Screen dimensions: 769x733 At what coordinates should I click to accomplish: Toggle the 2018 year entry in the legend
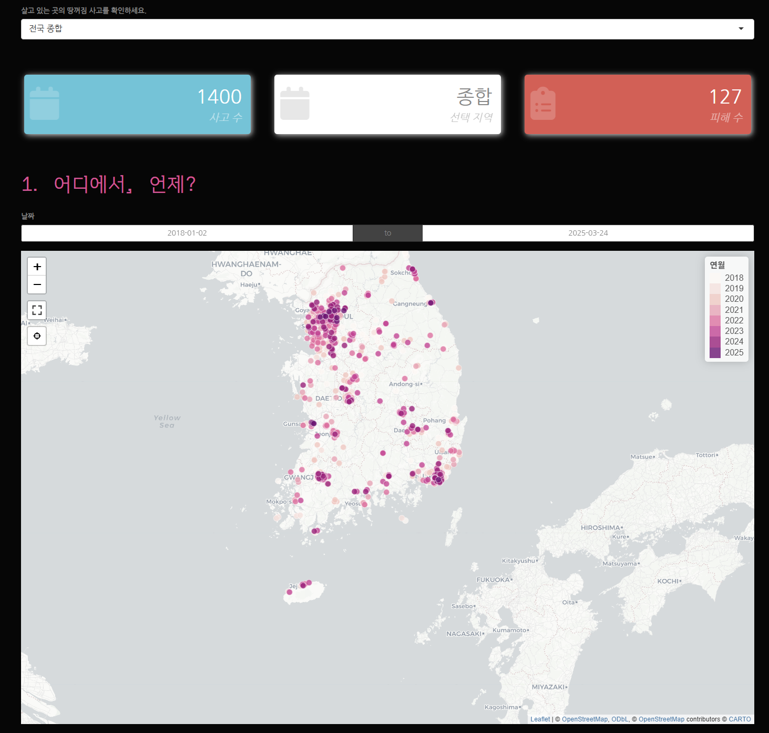725,277
